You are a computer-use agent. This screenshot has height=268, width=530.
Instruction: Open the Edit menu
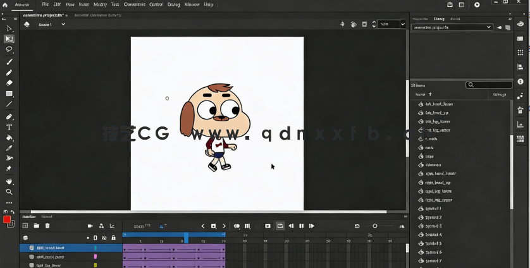57,4
